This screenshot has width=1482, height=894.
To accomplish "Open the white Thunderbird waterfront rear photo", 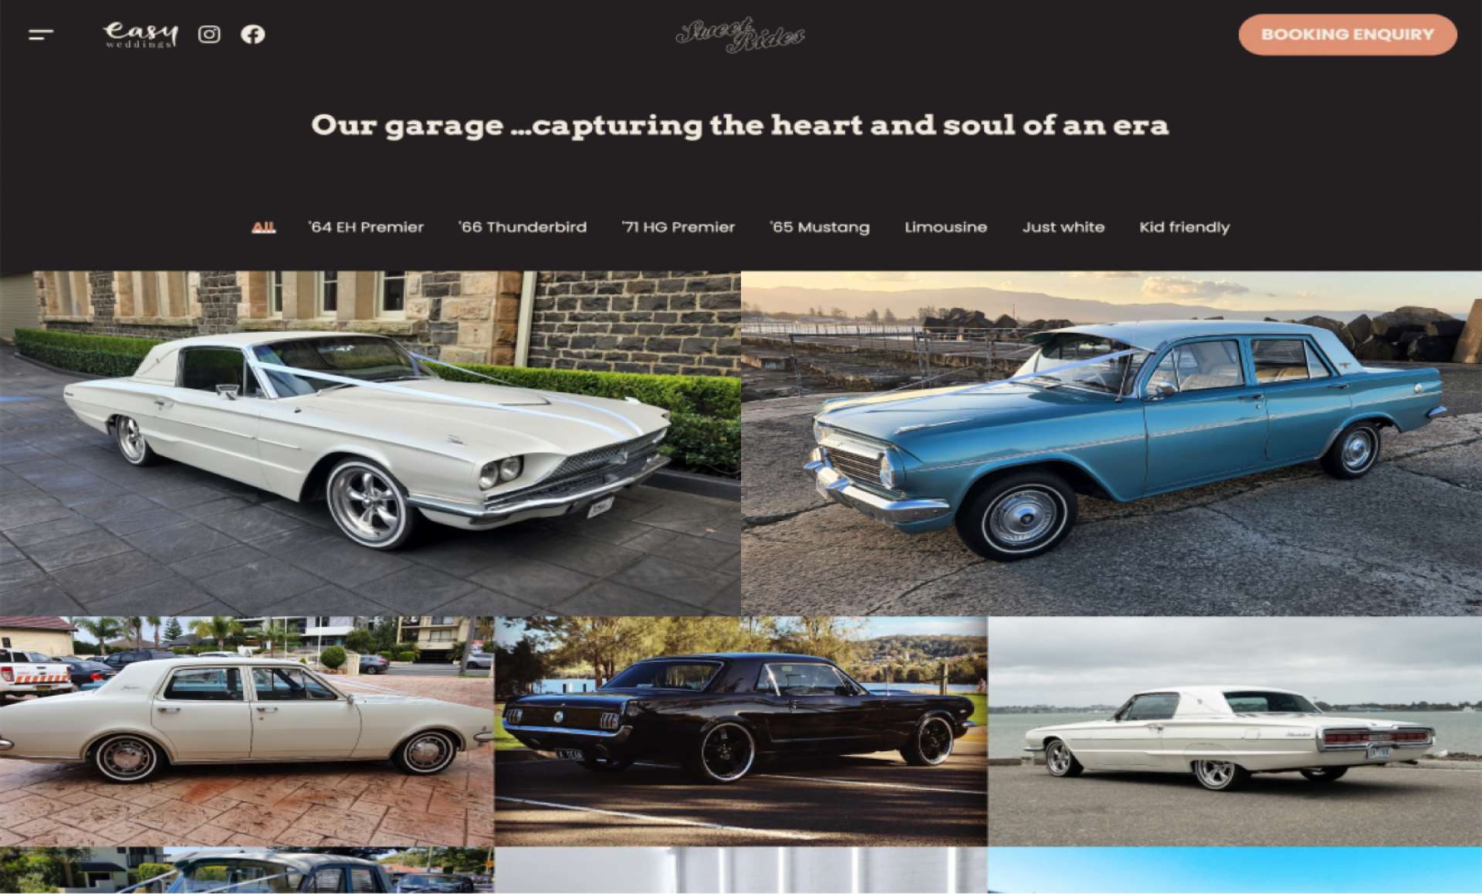I will coord(1235,731).
